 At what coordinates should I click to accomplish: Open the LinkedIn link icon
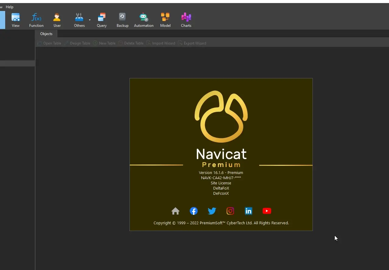pos(249,211)
